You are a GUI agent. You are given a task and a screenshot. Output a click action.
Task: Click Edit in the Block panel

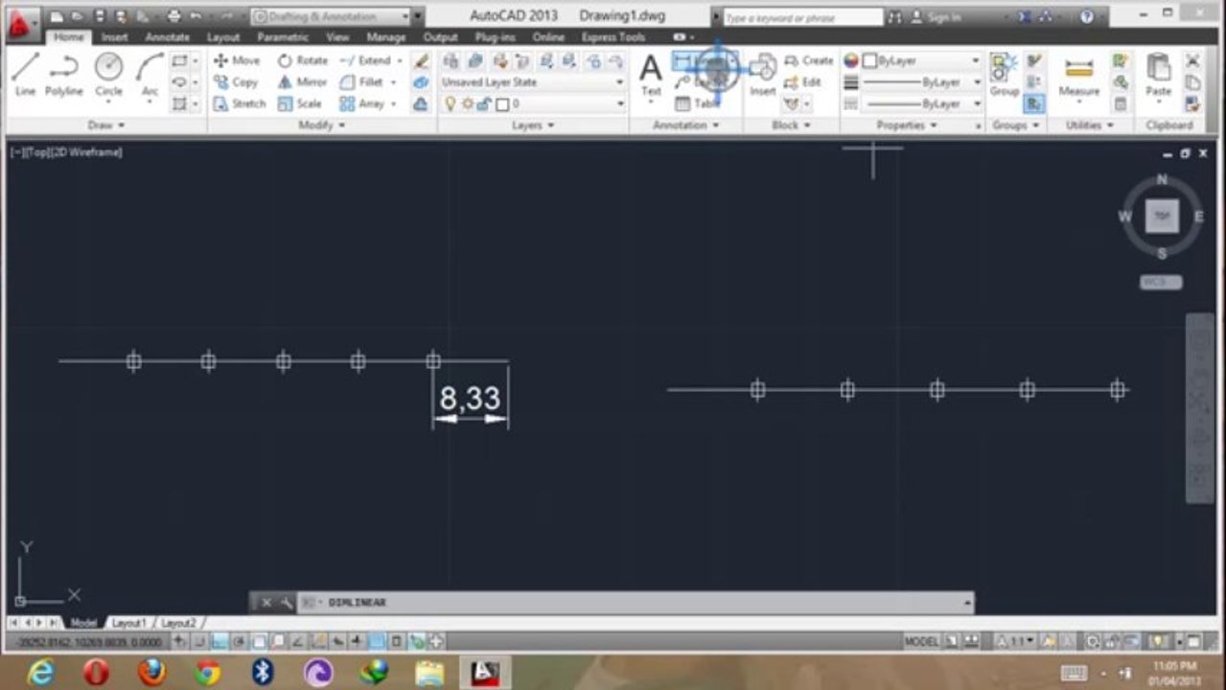tap(802, 82)
